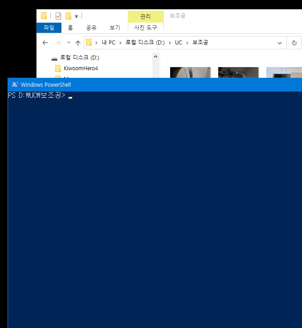Viewport: 302px width, 328px height.
Task: Click 로컬 디스크 (D:) in the address path
Action: click(145, 43)
